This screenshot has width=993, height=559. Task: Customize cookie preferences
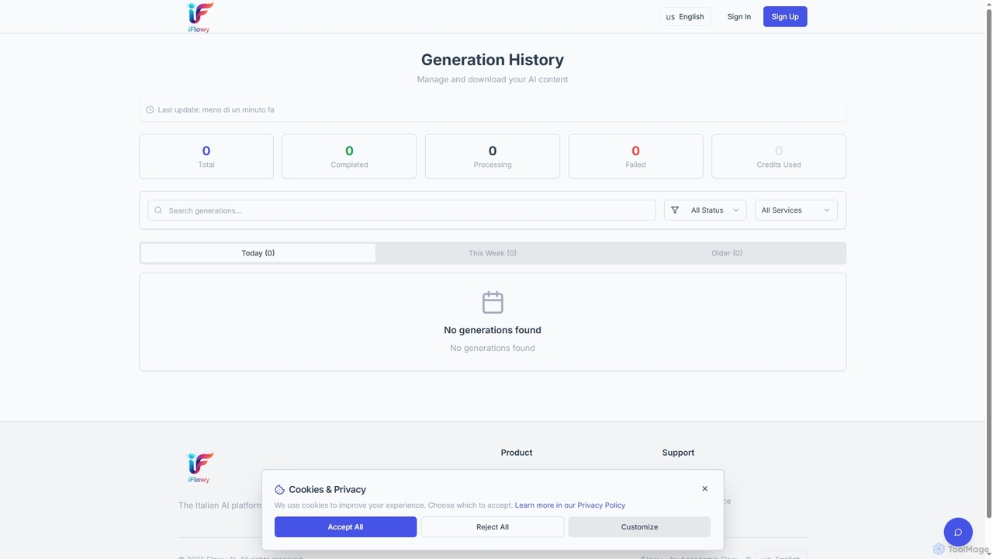click(639, 527)
